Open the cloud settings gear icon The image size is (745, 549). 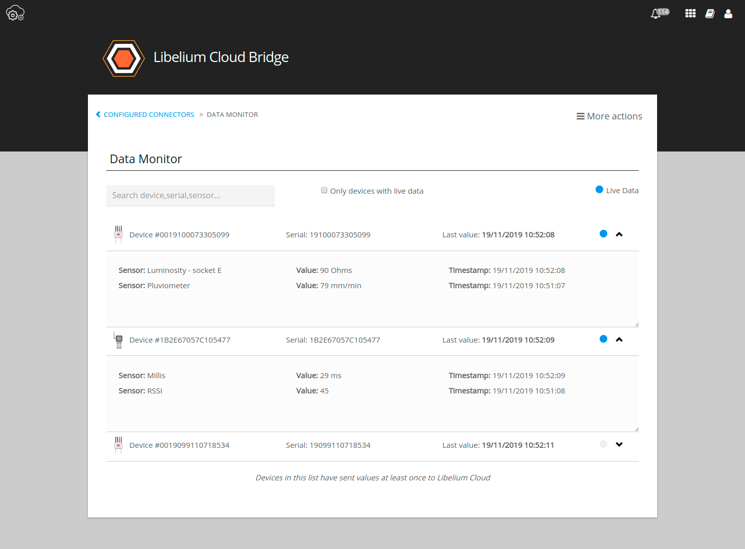pyautogui.click(x=15, y=13)
